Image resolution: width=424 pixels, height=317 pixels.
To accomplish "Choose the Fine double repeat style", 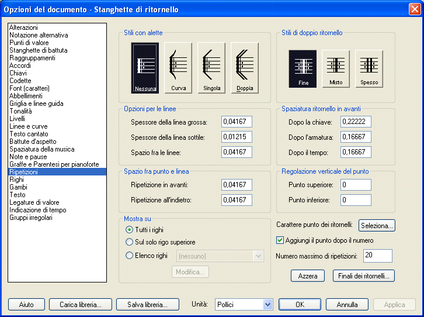I will [303, 68].
